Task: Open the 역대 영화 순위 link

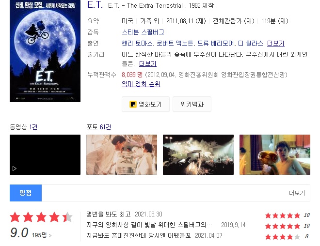Action: tap(141, 84)
